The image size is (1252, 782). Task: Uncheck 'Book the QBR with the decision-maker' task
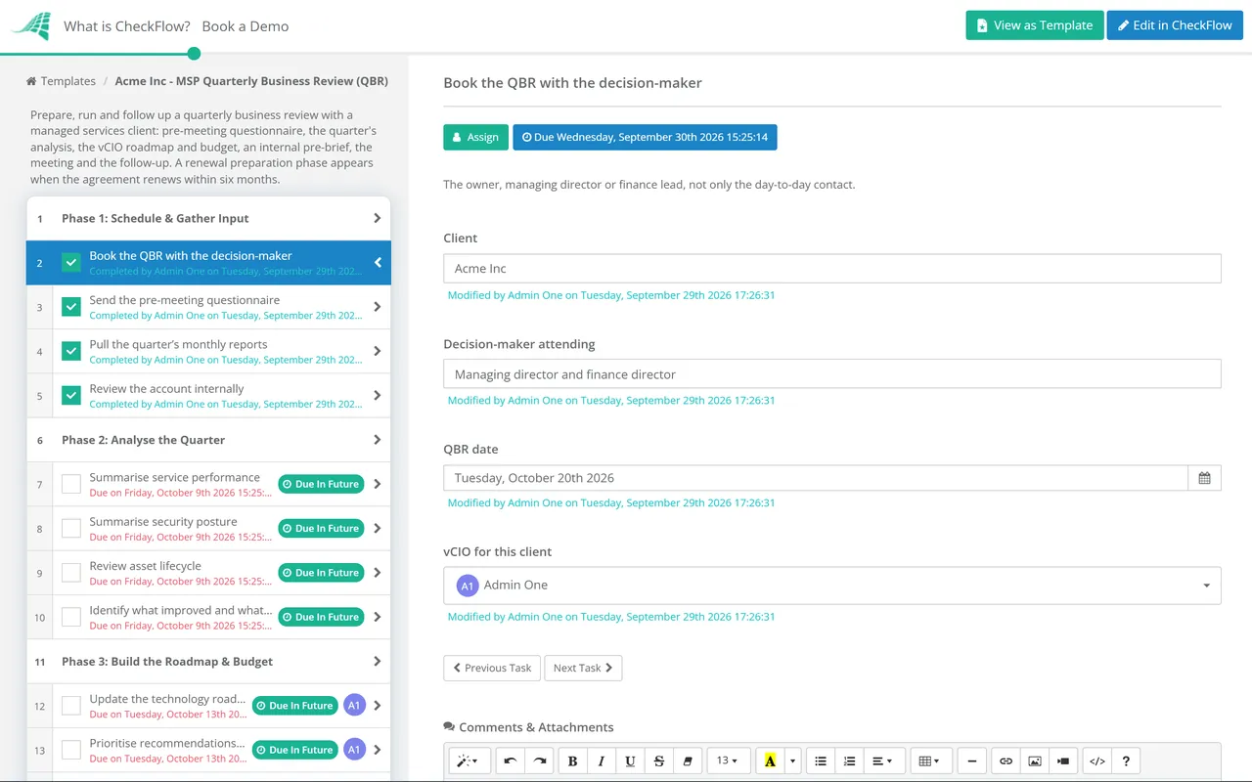[x=71, y=263]
